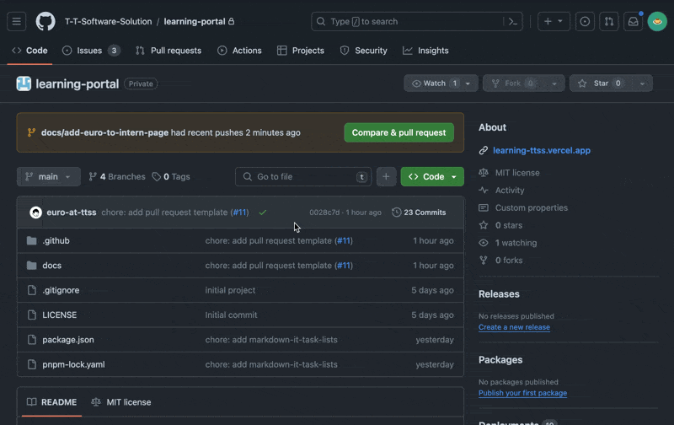This screenshot has width=674, height=425.
Task: Add a file with plus button
Action: 386,177
